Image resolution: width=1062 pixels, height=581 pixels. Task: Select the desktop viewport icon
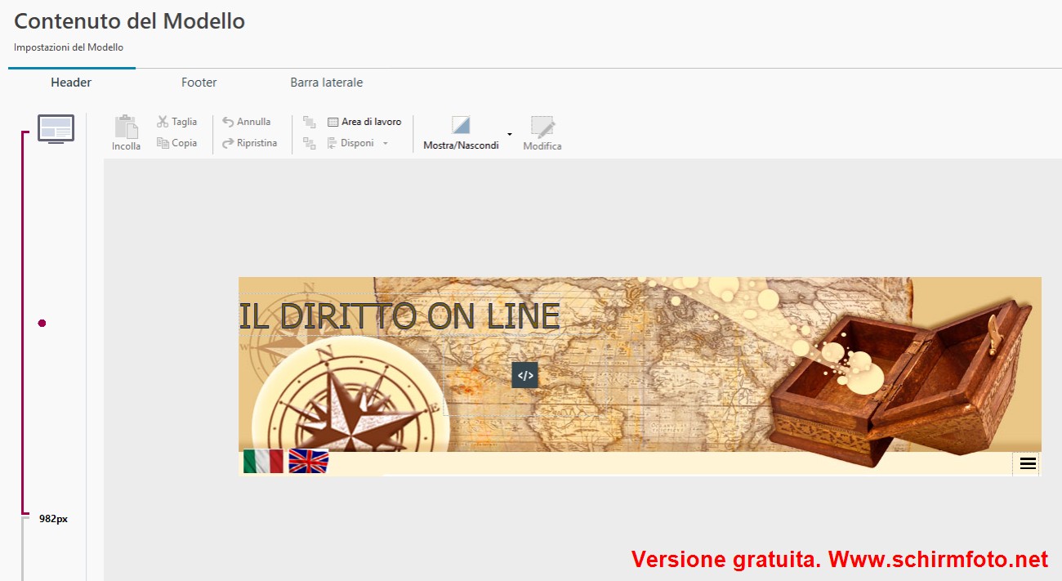click(x=56, y=129)
